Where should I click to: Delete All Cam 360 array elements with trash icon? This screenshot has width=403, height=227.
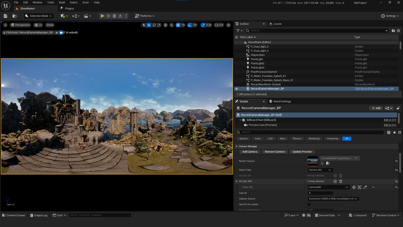tap(340, 182)
